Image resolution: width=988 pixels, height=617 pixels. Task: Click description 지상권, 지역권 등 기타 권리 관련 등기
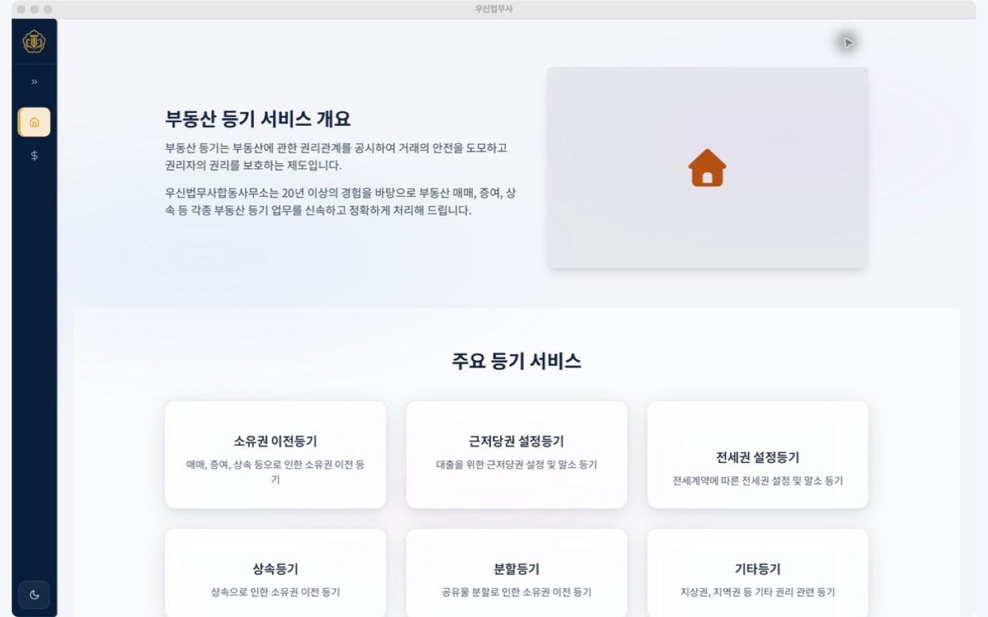pyautogui.click(x=757, y=592)
